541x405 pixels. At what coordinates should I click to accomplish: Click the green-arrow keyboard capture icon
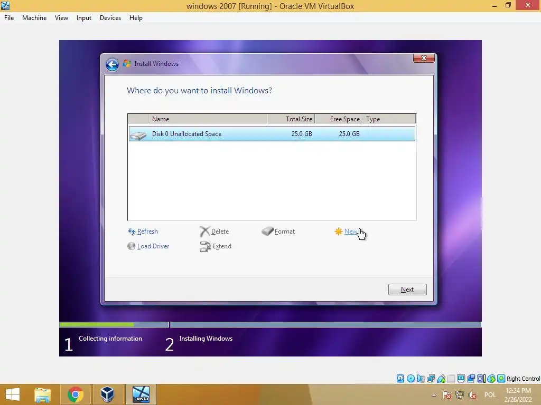click(x=501, y=379)
